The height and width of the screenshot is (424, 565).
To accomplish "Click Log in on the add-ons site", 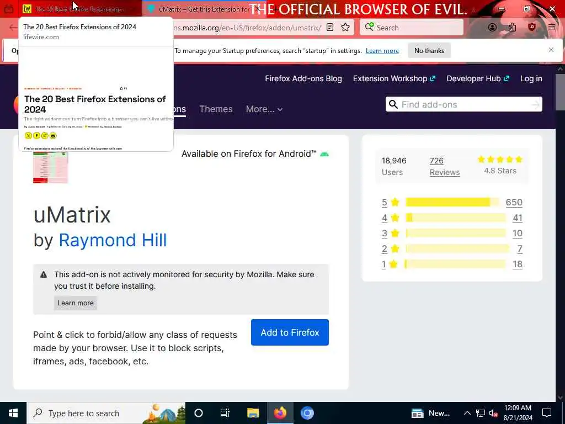I will tap(531, 78).
